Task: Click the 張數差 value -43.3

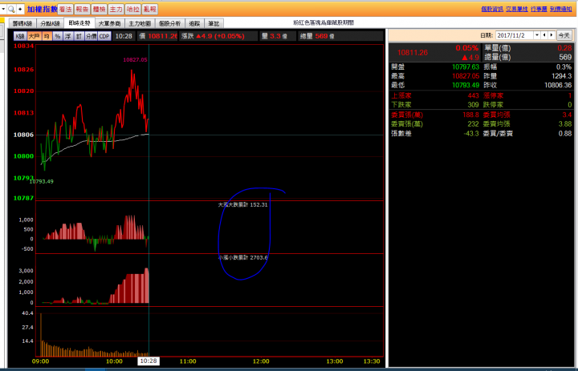Action: click(471, 134)
